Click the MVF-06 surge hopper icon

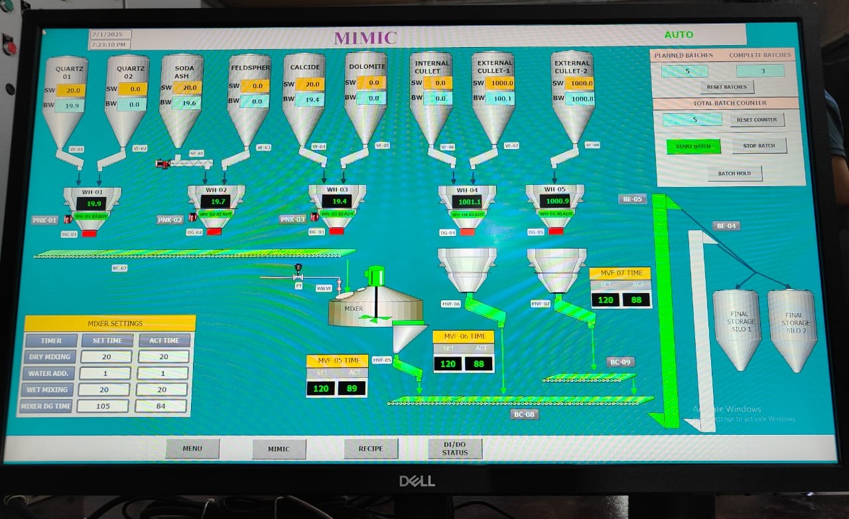tap(467, 268)
